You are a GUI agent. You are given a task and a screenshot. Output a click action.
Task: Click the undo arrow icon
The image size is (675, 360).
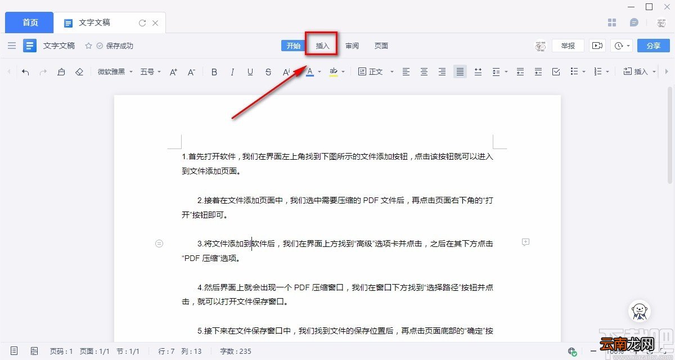coord(25,71)
